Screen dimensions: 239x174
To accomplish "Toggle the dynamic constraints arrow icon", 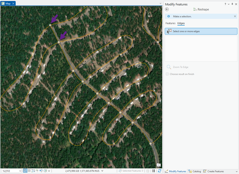I will click(x=41, y=171).
